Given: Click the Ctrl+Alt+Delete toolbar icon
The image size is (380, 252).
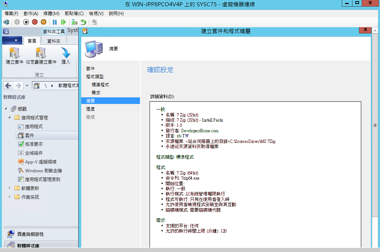Looking at the screenshot, I should pos(6,22).
